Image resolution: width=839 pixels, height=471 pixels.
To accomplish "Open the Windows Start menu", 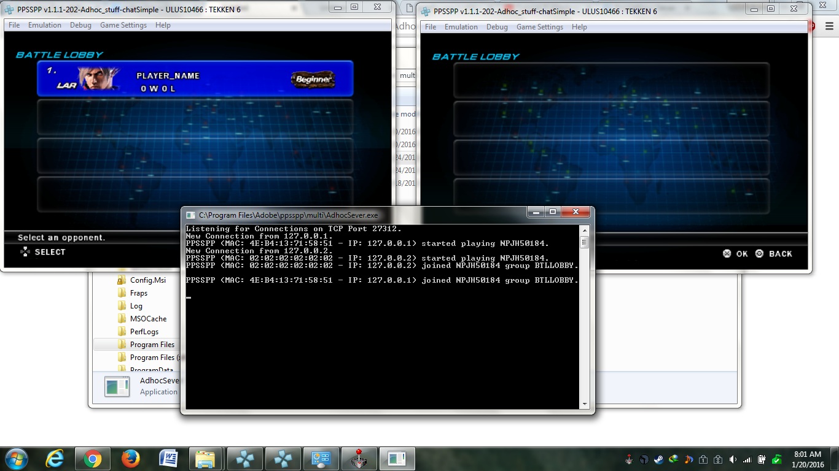I will click(x=16, y=459).
